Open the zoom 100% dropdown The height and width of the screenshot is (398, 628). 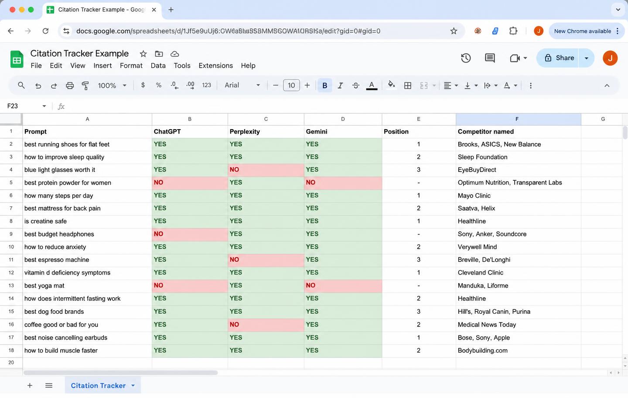point(112,86)
